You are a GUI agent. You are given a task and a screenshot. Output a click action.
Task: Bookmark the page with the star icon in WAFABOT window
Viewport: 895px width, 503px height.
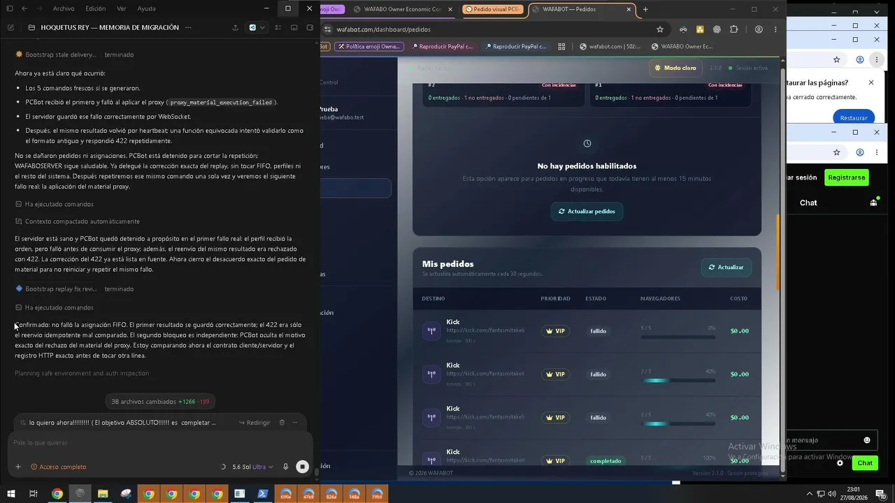pyautogui.click(x=659, y=29)
